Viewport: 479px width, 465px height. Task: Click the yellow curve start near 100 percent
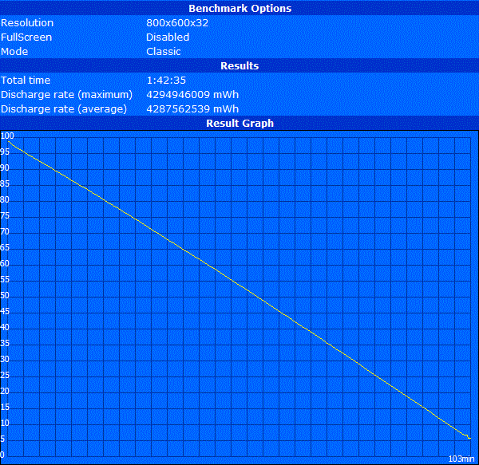9,142
